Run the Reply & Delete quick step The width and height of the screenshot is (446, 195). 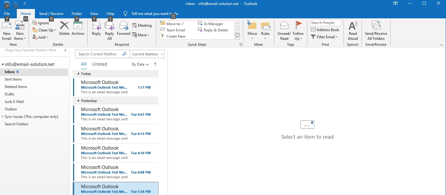pos(213,30)
